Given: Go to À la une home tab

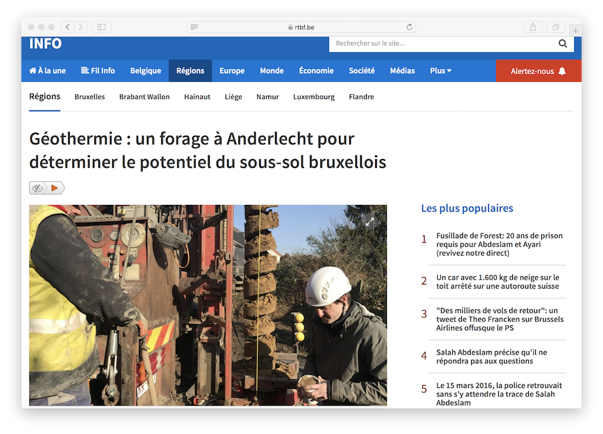Looking at the screenshot, I should 48,71.
